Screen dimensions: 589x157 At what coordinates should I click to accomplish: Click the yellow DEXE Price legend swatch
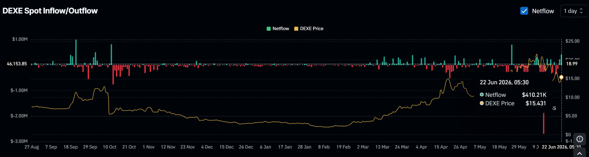point(296,29)
